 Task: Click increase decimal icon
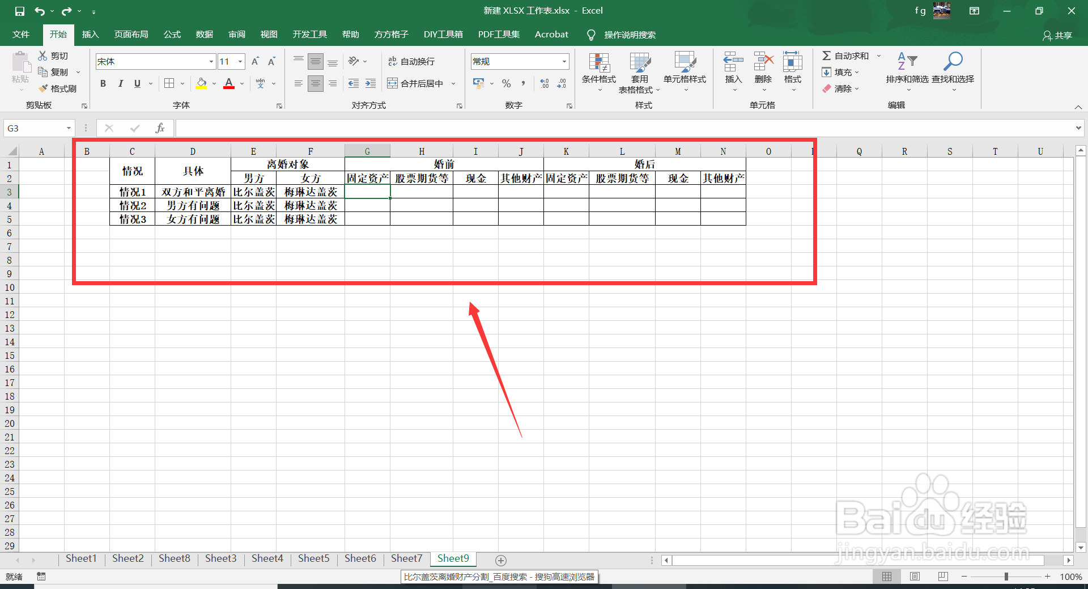click(545, 83)
